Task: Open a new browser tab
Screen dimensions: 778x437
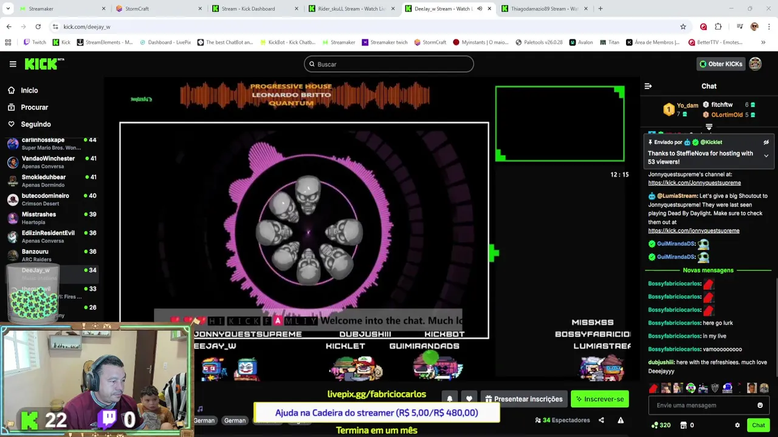Action: coord(600,8)
